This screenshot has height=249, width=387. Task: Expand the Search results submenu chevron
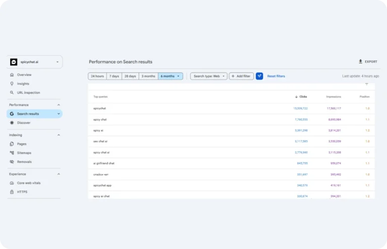click(58, 114)
